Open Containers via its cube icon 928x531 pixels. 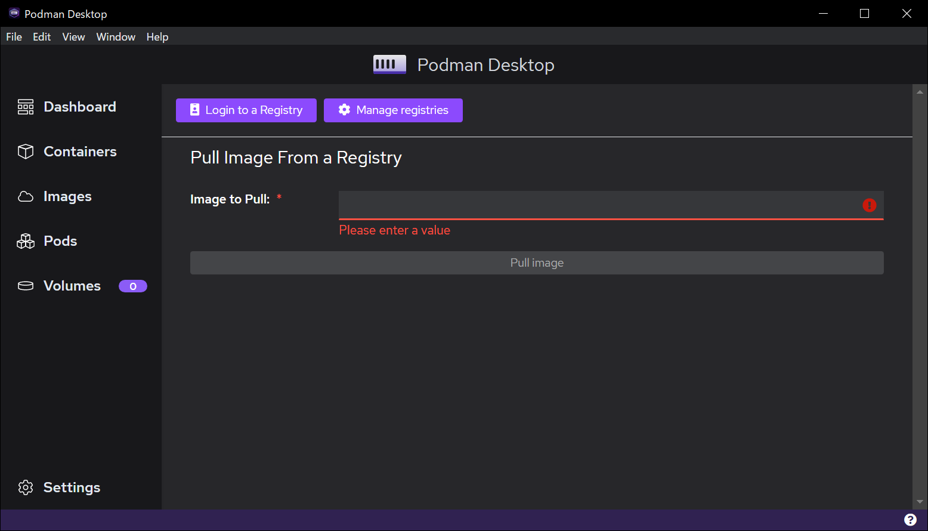pos(26,152)
